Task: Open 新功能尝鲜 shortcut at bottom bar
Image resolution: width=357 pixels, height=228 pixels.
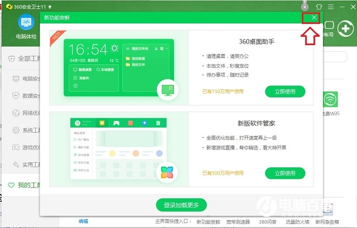Action: pos(208,222)
